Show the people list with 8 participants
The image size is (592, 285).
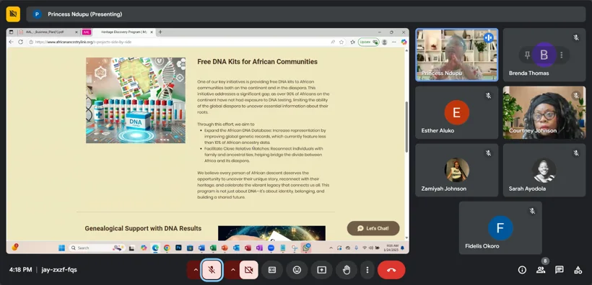(x=541, y=270)
